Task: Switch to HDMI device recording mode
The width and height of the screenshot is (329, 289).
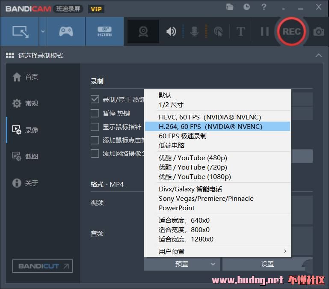Action: coord(104,32)
